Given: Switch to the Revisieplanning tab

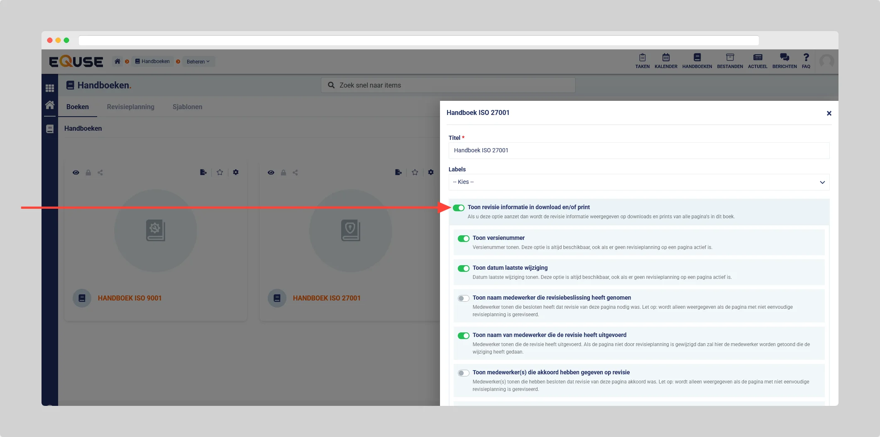Looking at the screenshot, I should coord(130,107).
